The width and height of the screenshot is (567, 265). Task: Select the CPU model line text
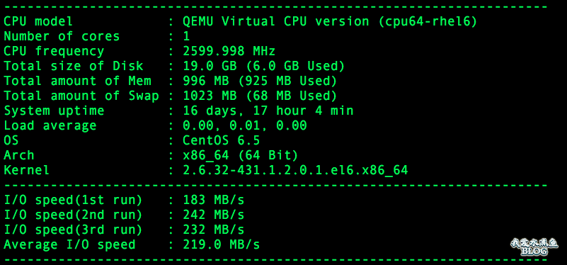pos(241,22)
